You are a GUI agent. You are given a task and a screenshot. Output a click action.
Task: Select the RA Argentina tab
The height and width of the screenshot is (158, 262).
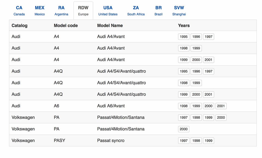click(x=61, y=11)
